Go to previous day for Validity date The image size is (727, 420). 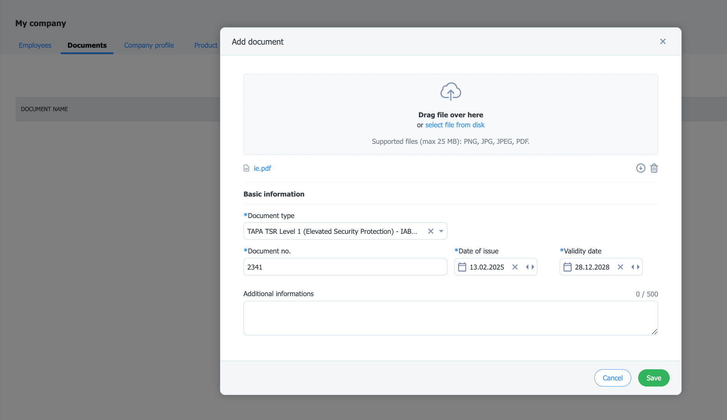click(633, 267)
